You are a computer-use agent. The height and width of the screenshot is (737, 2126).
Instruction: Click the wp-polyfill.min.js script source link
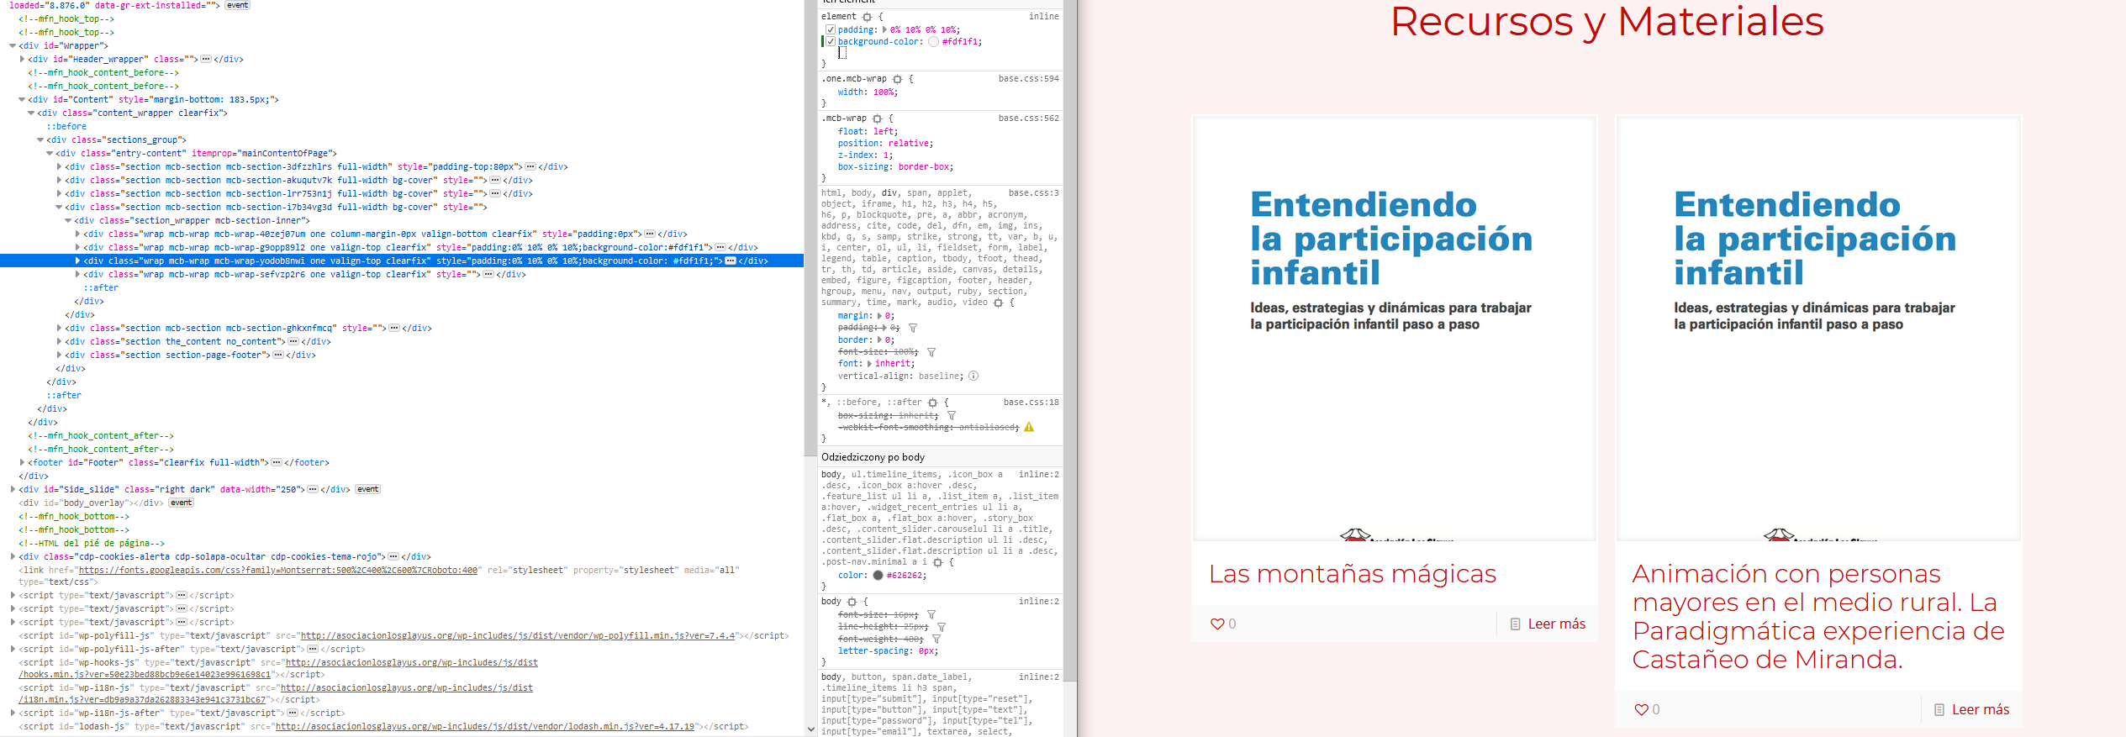pos(518,635)
